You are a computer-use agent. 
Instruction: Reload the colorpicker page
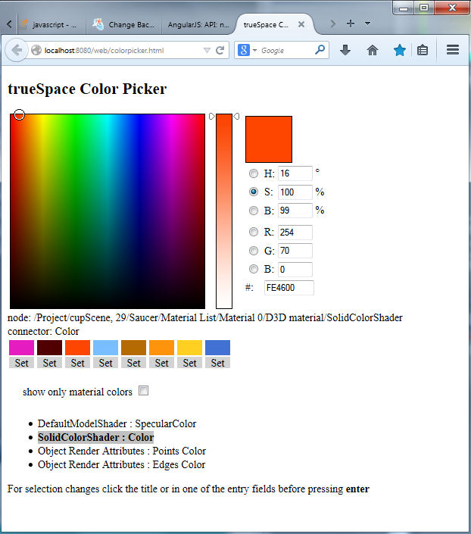pyautogui.click(x=220, y=51)
